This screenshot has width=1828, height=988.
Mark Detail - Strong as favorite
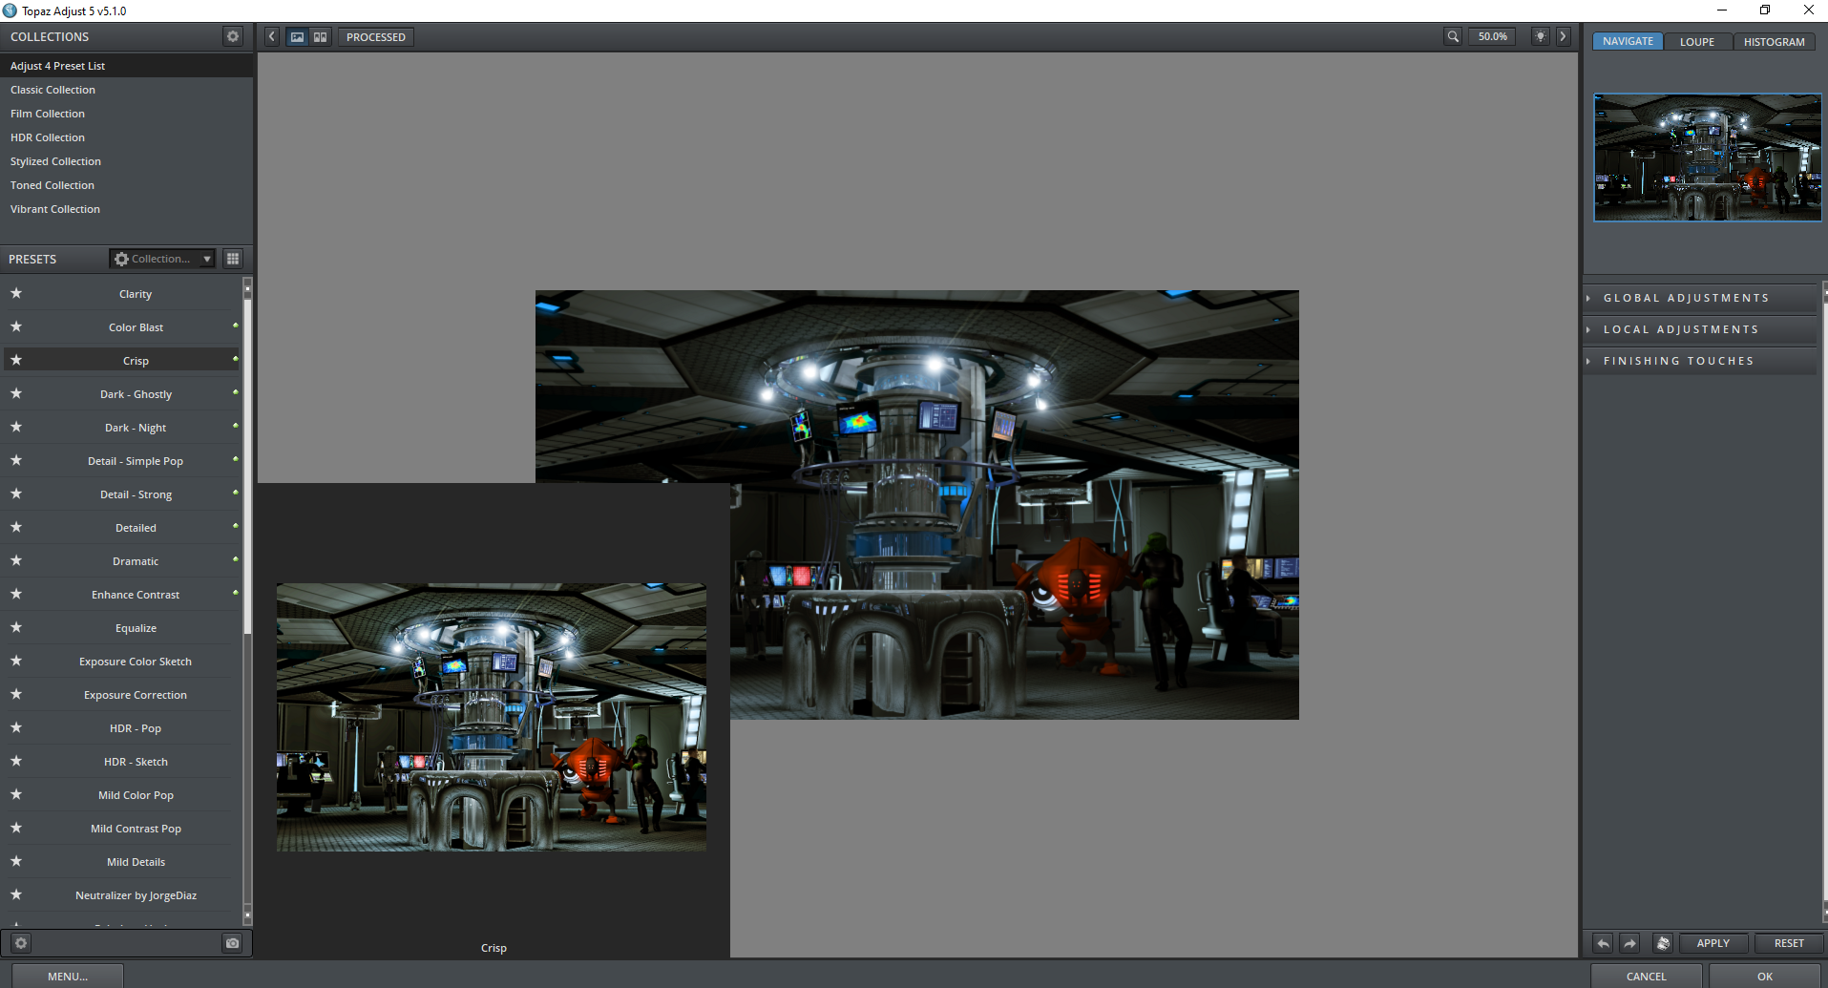pos(16,494)
